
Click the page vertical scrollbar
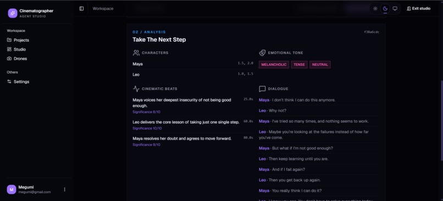pyautogui.click(x=441, y=121)
